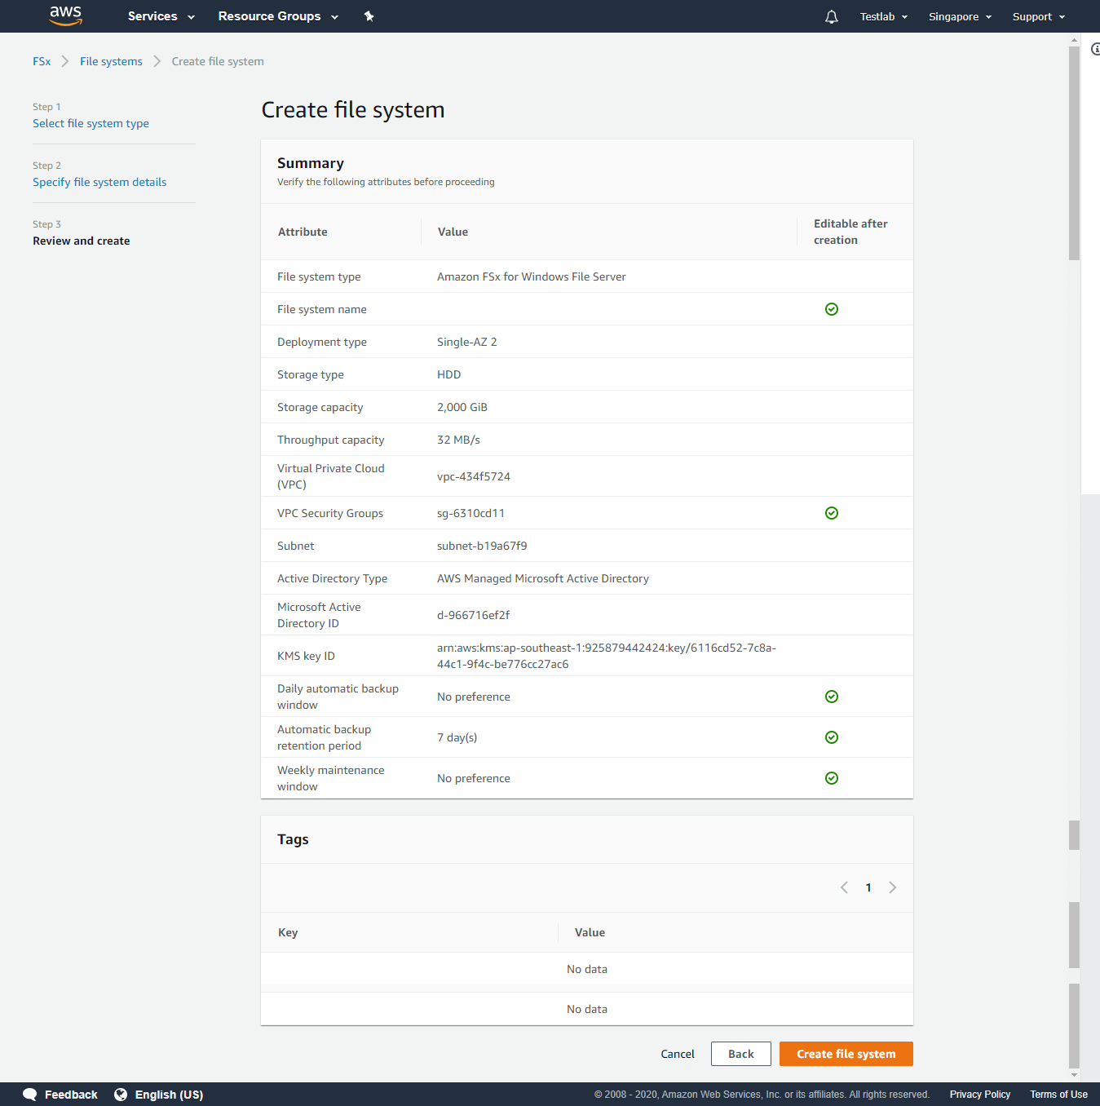Open the Services dropdown menu

161,16
